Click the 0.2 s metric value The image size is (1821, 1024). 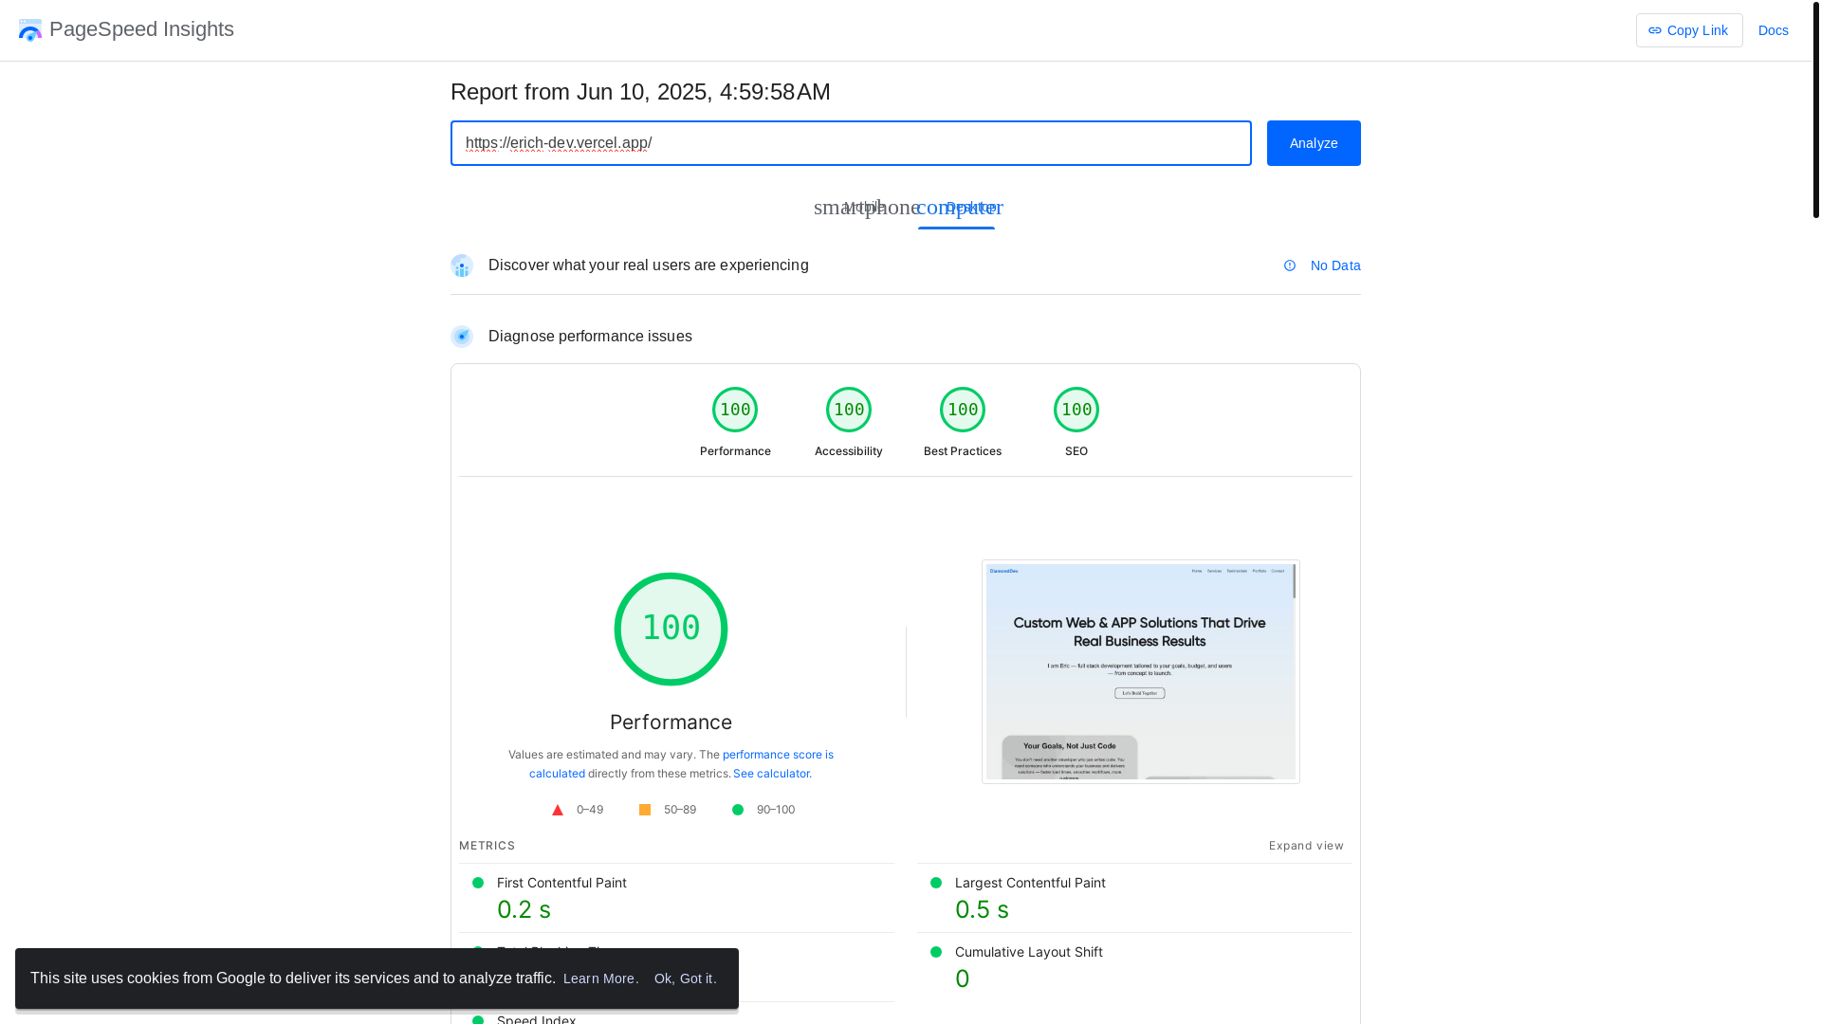tap(524, 909)
